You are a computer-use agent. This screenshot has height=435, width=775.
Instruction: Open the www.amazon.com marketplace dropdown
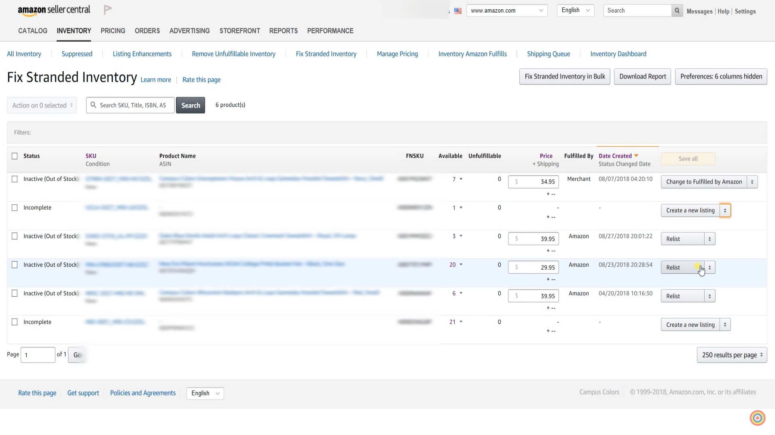(507, 11)
